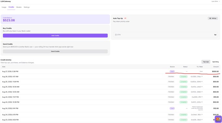Click Grant badge on Aug 24 8:41 PM row
Image resolution: width=222 pixels, height=123 pixels.
coord(172,108)
